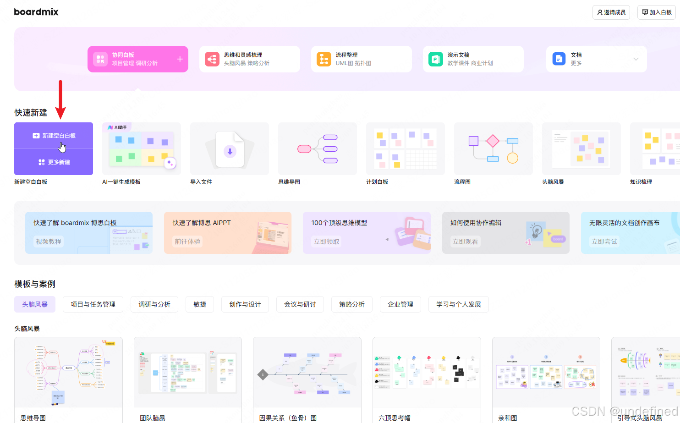Open the 演示文稿 card
680x423 pixels.
[473, 59]
